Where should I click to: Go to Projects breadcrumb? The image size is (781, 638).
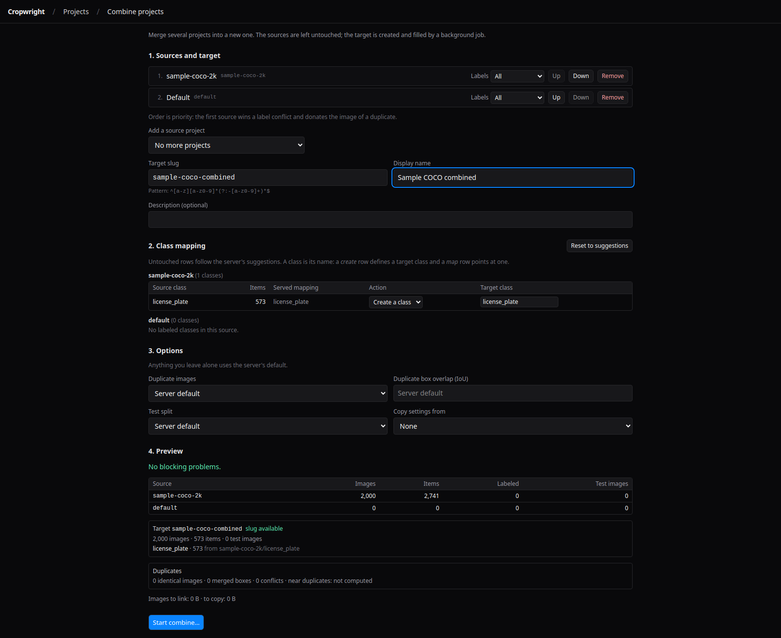pyautogui.click(x=76, y=12)
